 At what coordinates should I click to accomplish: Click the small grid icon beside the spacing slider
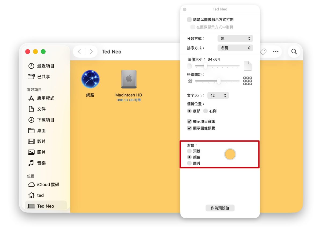(x=190, y=81)
